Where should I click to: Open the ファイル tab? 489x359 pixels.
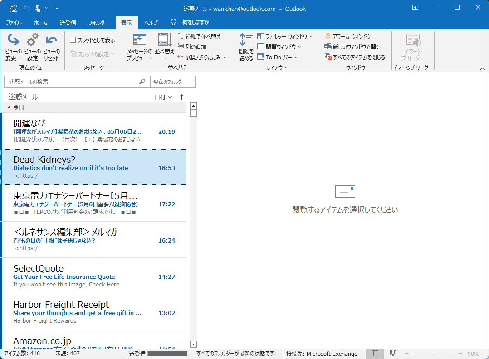[14, 23]
